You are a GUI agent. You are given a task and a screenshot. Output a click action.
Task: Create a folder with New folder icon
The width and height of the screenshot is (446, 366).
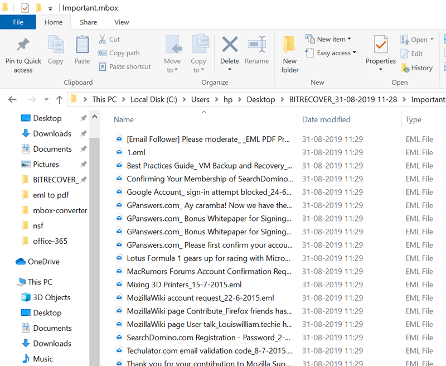pyautogui.click(x=289, y=45)
